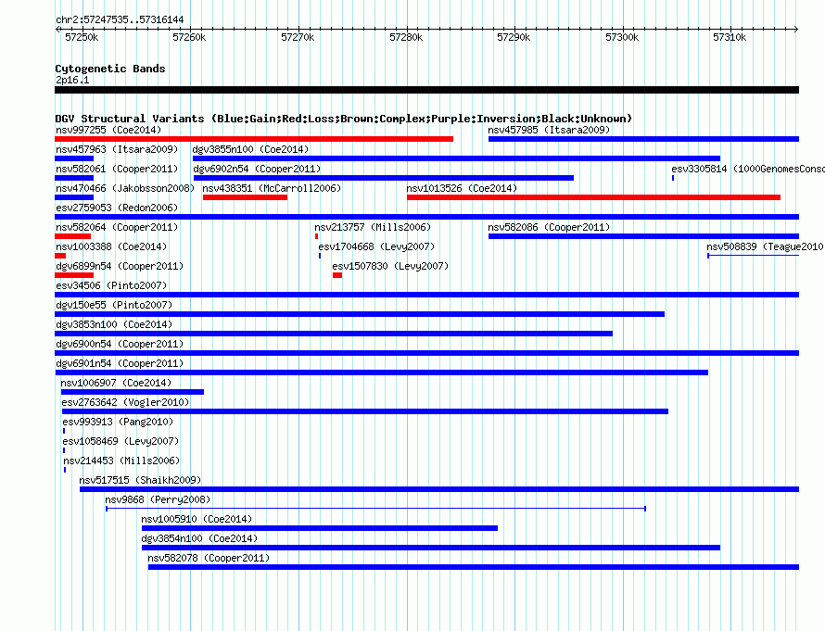Open nsv470466 (Jakobsson2008) variant
This screenshot has height=631, width=825.
pos(125,188)
